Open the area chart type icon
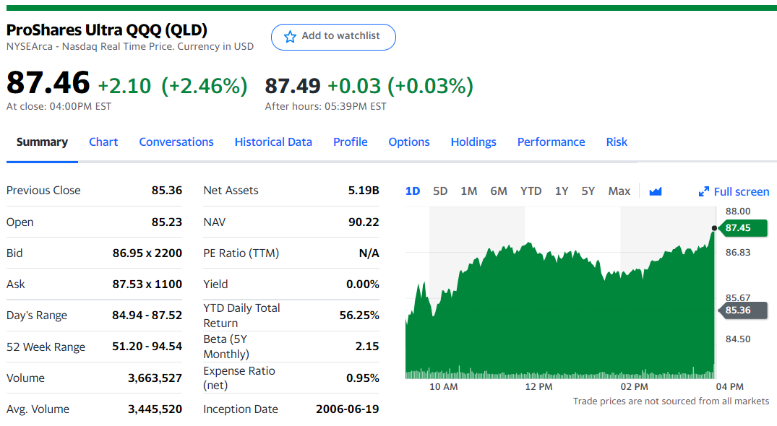This screenshot has width=777, height=426. click(656, 191)
